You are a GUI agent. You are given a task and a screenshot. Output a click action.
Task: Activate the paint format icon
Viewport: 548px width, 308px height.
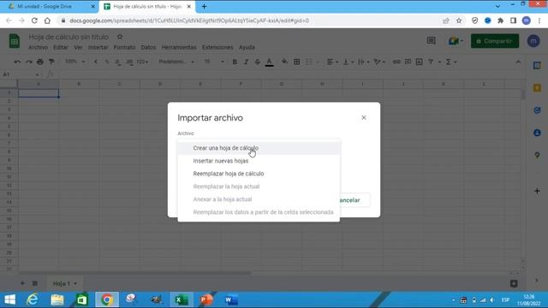pyautogui.click(x=51, y=62)
